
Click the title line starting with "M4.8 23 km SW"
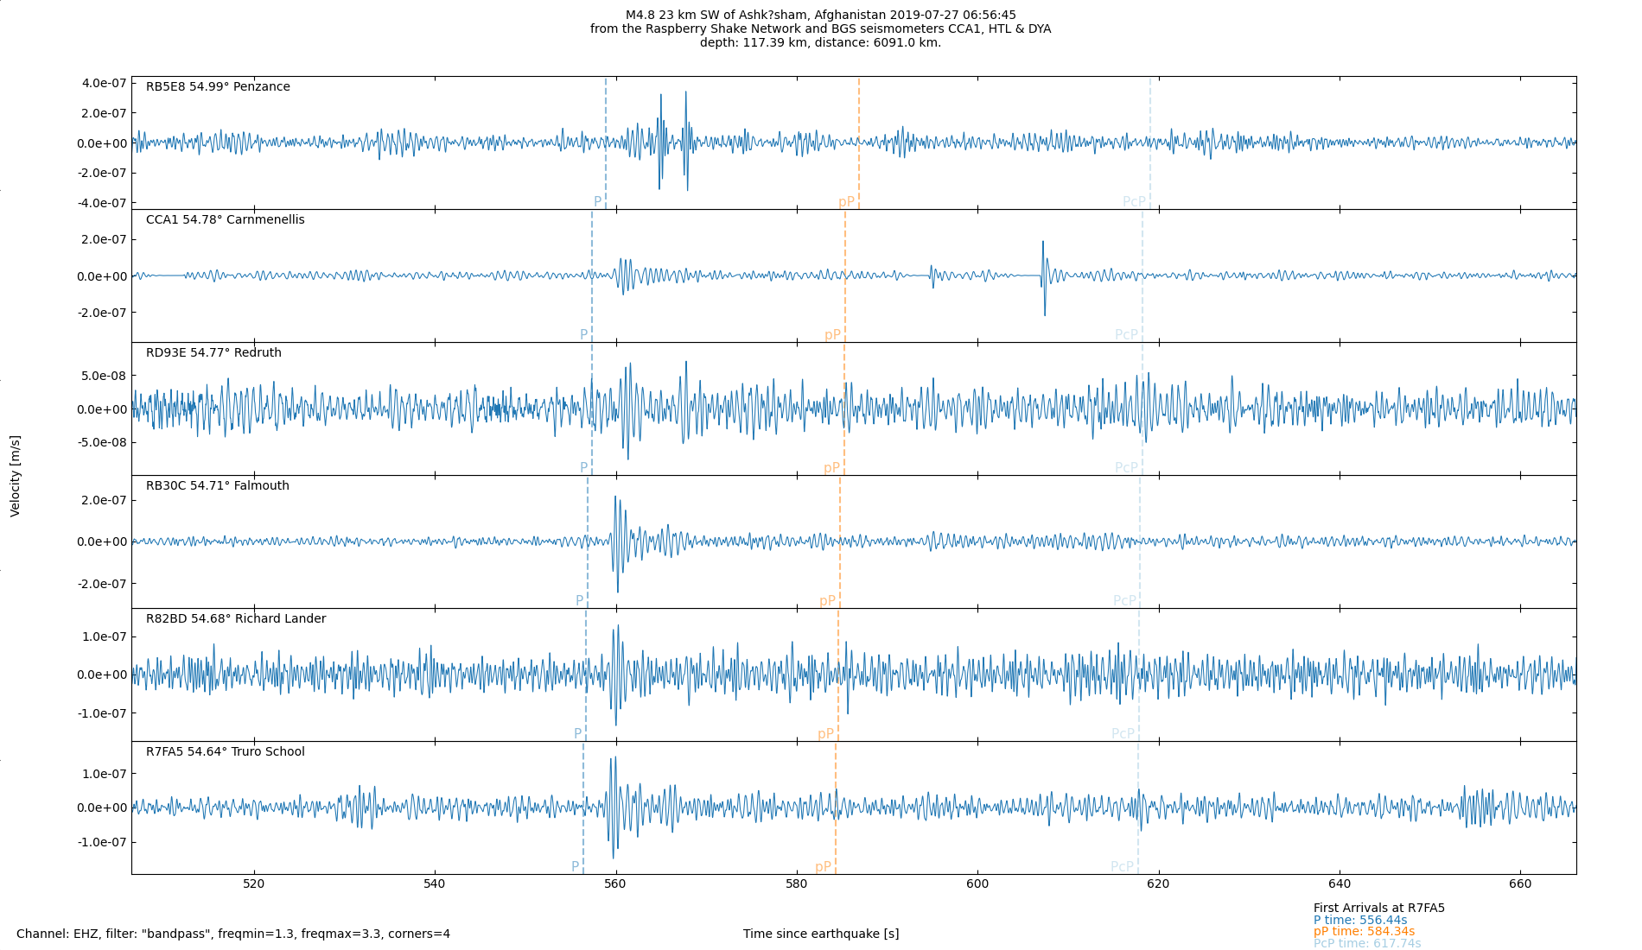pyautogui.click(x=820, y=15)
